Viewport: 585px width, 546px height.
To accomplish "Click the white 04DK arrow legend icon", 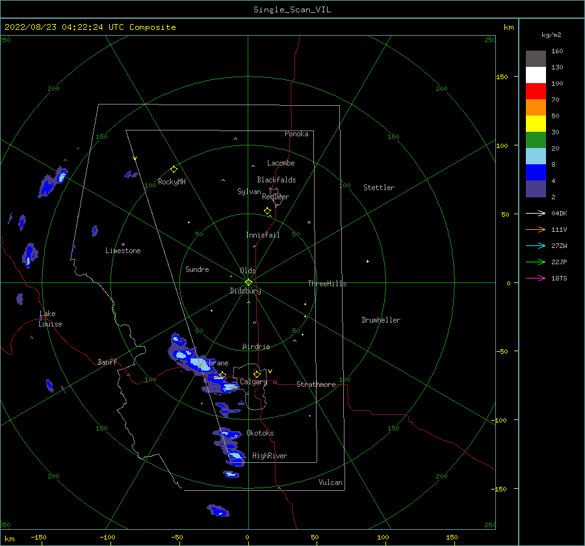I will pos(536,213).
